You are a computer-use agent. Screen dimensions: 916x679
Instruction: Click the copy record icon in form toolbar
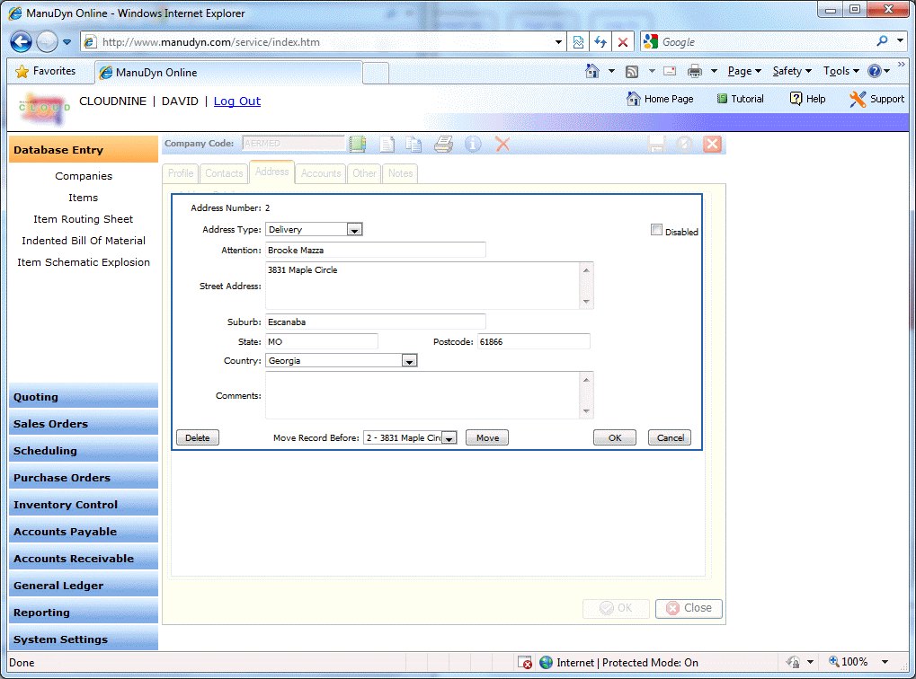[414, 144]
